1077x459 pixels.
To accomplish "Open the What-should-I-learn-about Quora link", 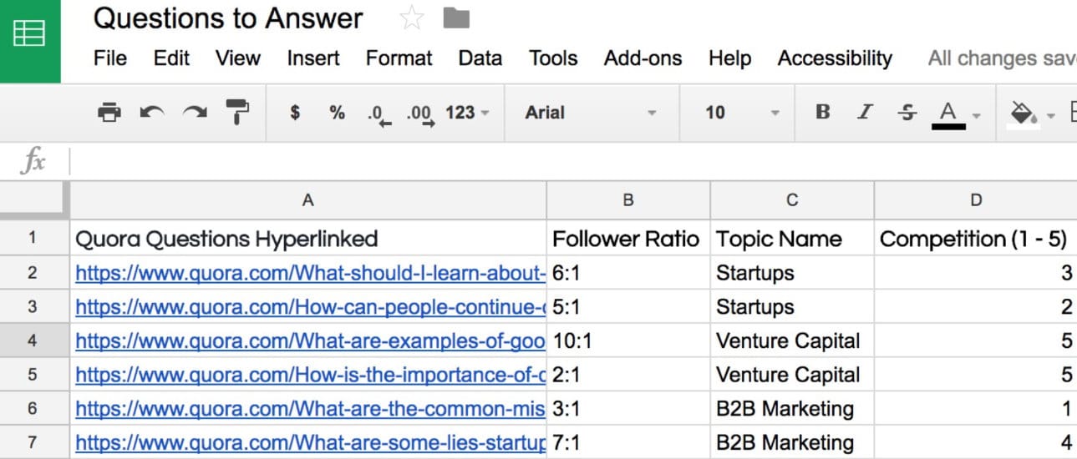I will pyautogui.click(x=310, y=273).
